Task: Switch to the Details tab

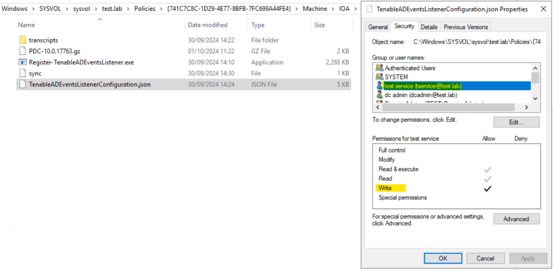Action: pyautogui.click(x=429, y=27)
